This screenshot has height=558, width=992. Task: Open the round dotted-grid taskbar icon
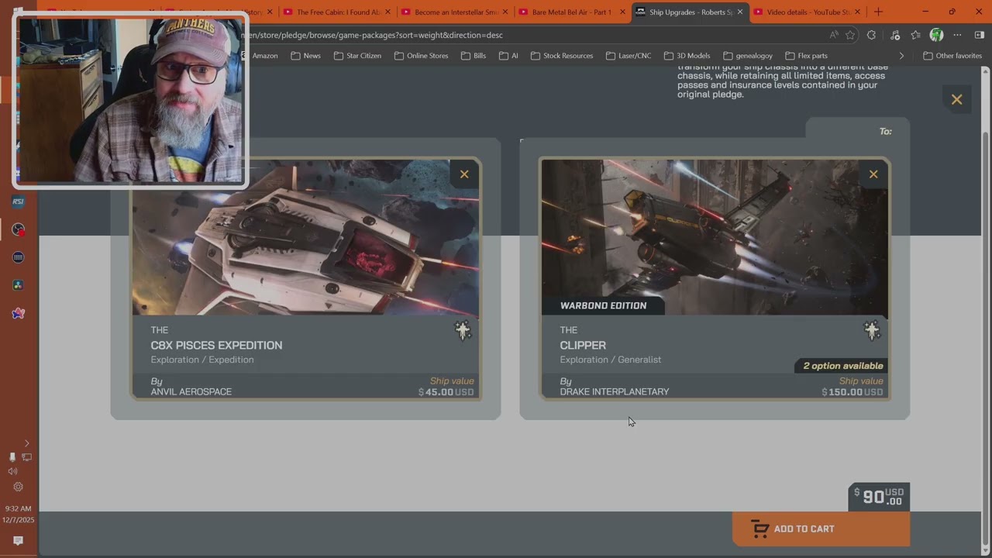tap(19, 257)
